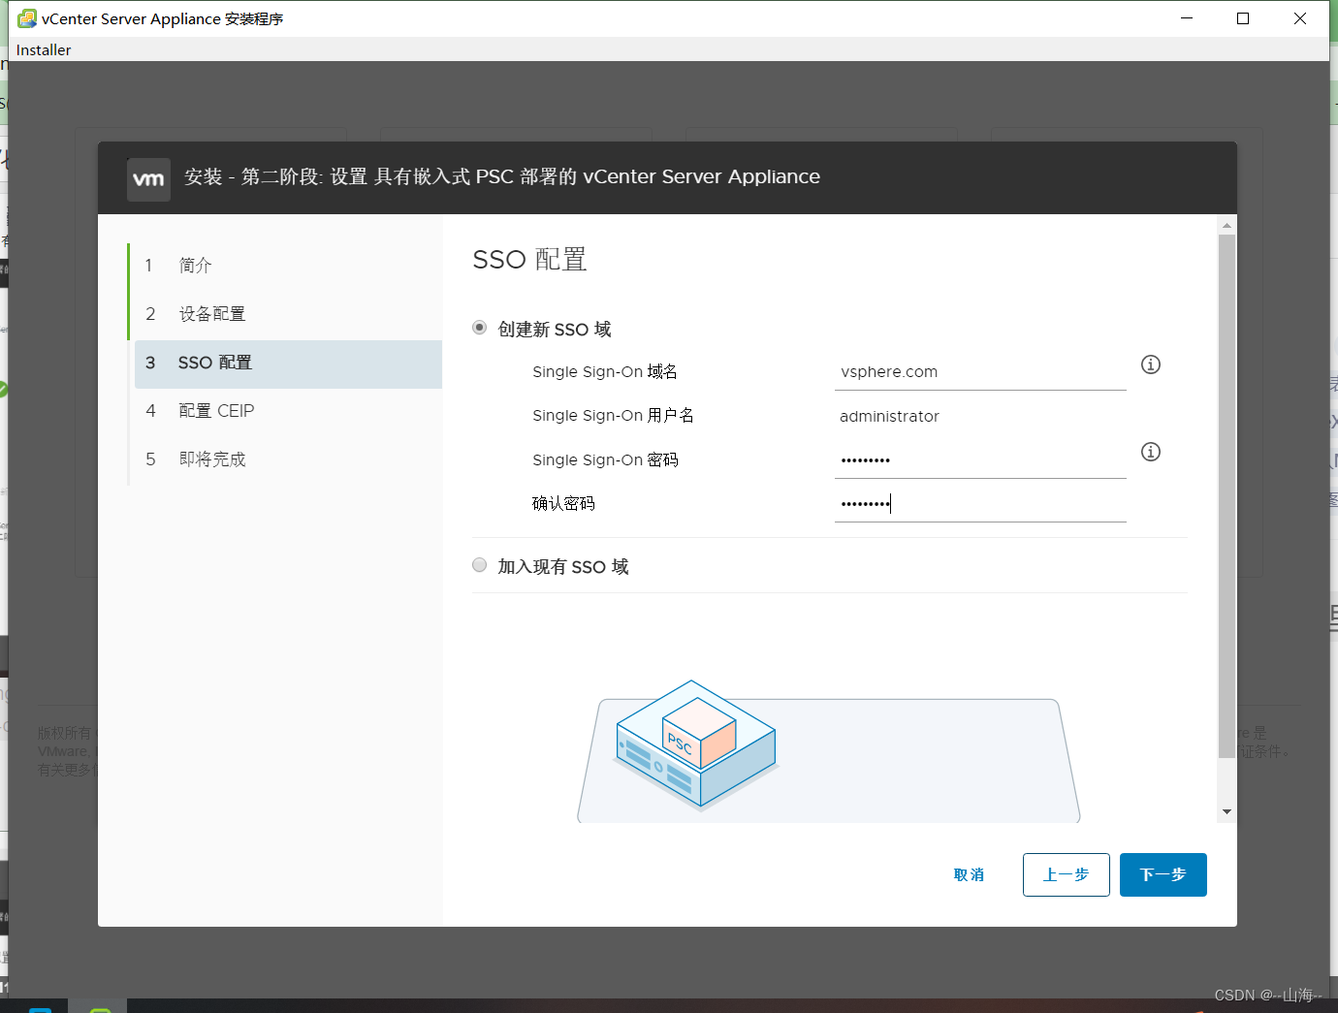Click the info icon beside SSO domain name
The width and height of the screenshot is (1338, 1013).
click(x=1151, y=364)
